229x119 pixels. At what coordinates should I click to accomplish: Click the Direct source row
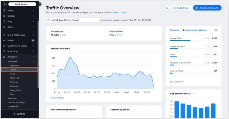[193, 56]
